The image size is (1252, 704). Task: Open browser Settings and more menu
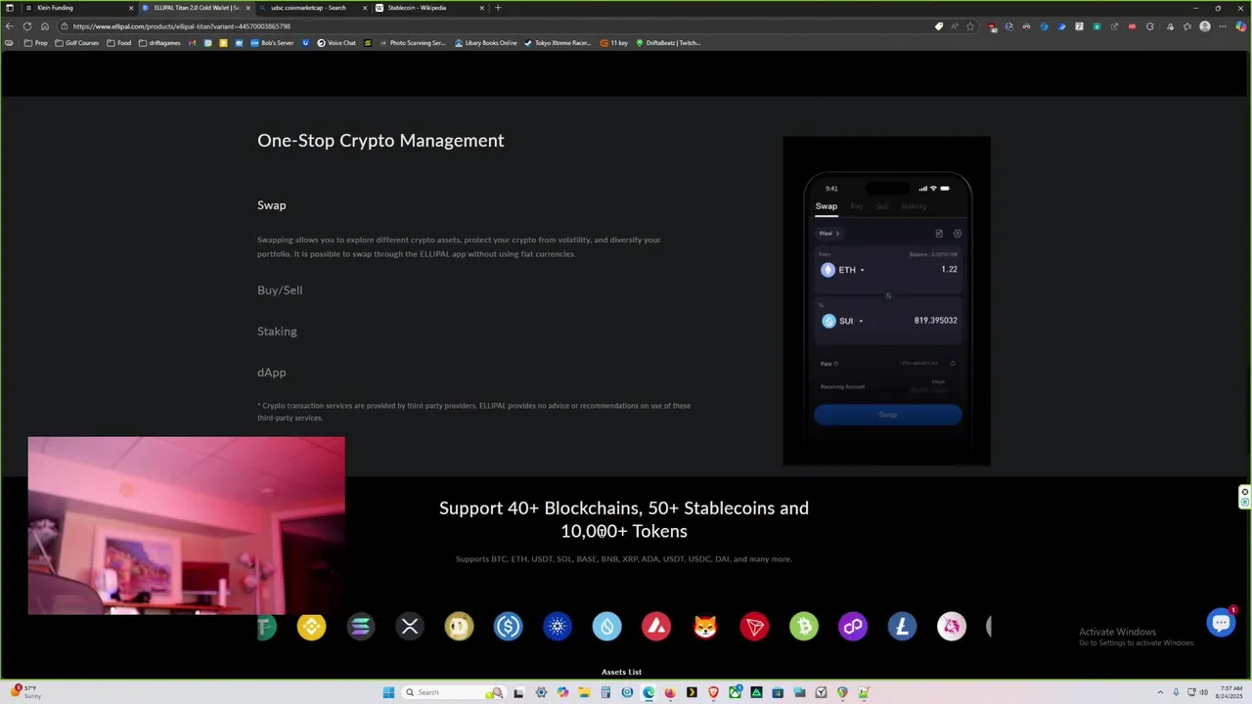click(x=1222, y=26)
